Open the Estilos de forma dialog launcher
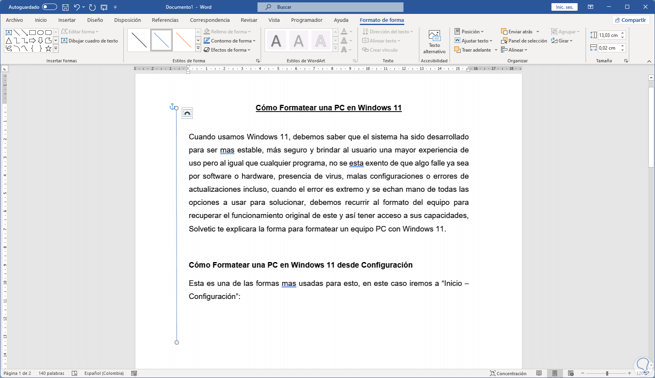 pyautogui.click(x=258, y=61)
